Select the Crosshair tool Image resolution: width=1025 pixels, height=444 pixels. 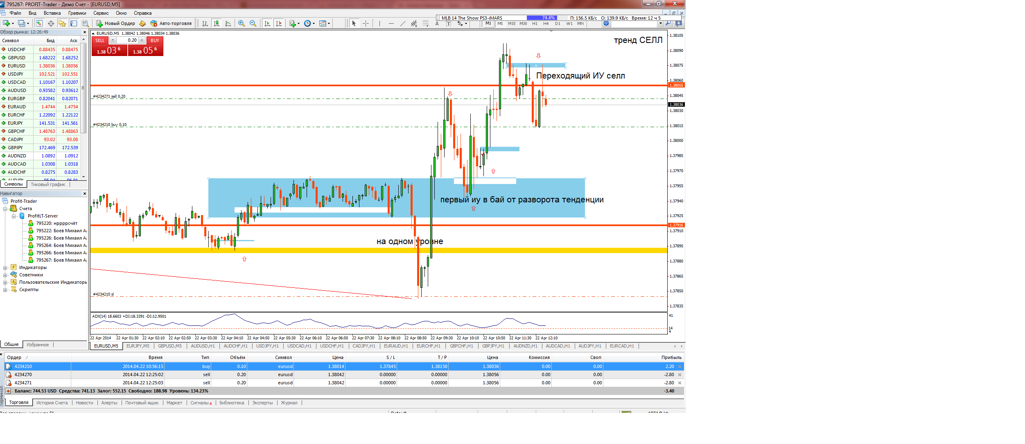[366, 23]
